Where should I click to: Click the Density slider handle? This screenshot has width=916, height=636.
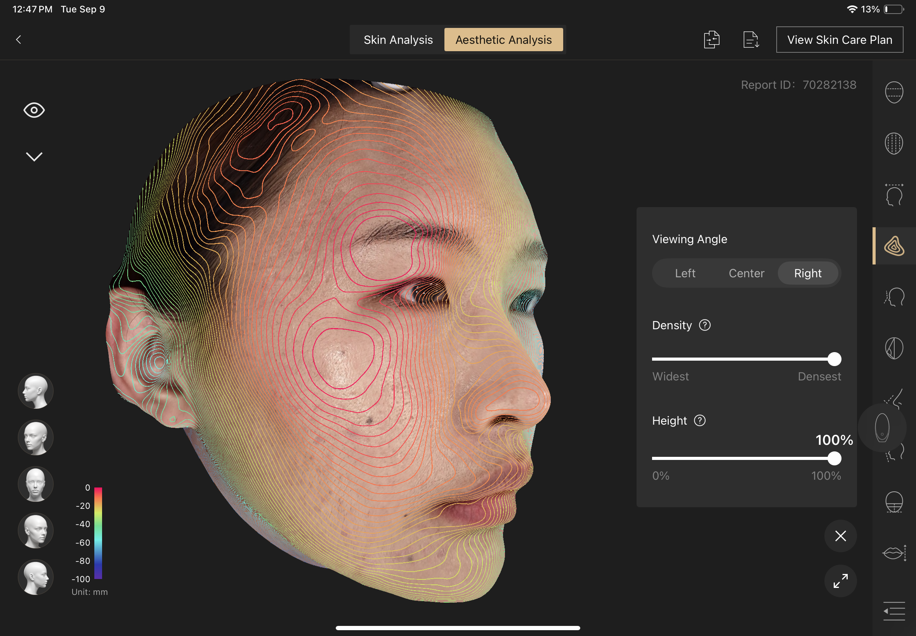834,359
